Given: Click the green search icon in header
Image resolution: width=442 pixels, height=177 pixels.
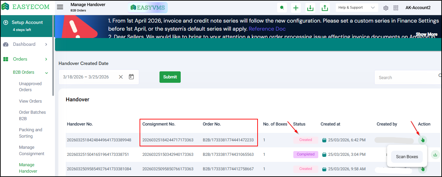Looking at the screenshot, I should click(x=282, y=8).
